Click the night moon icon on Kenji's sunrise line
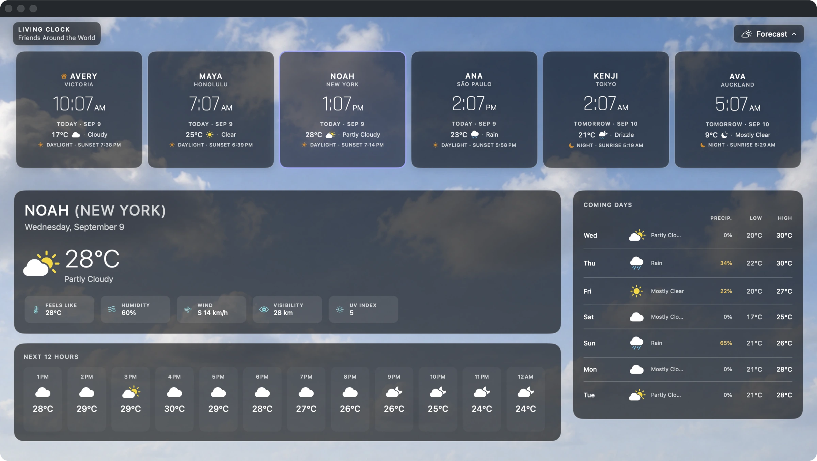Image resolution: width=817 pixels, height=461 pixels. [x=571, y=145]
